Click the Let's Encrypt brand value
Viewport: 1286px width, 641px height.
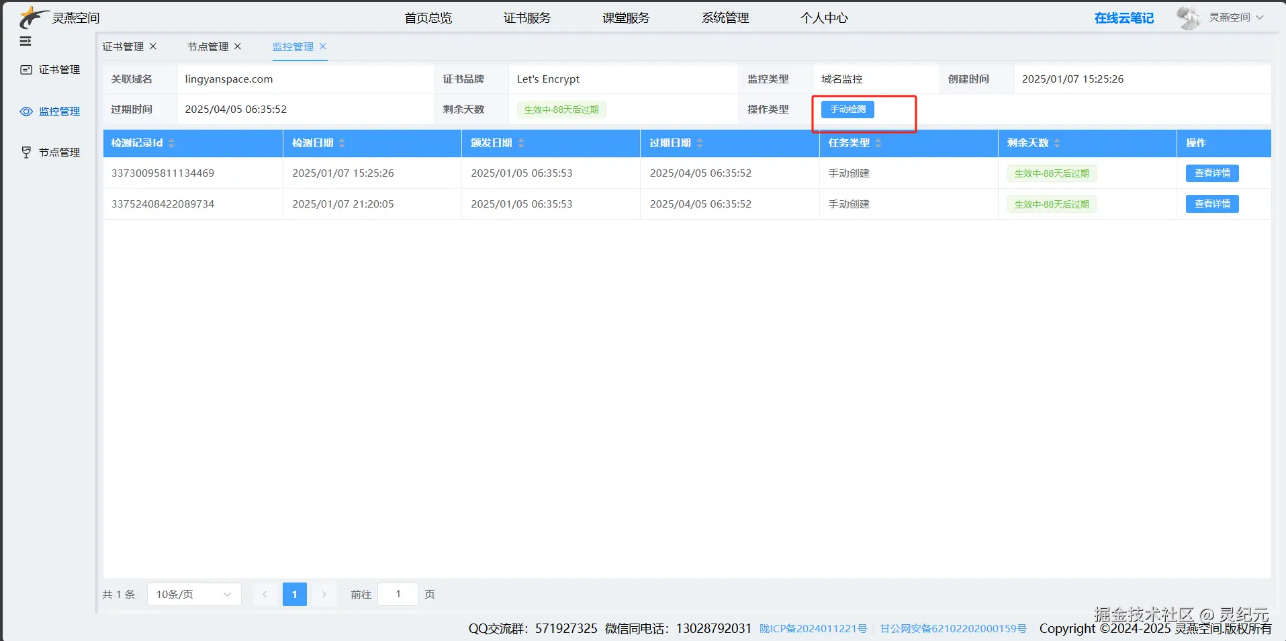pyautogui.click(x=548, y=79)
